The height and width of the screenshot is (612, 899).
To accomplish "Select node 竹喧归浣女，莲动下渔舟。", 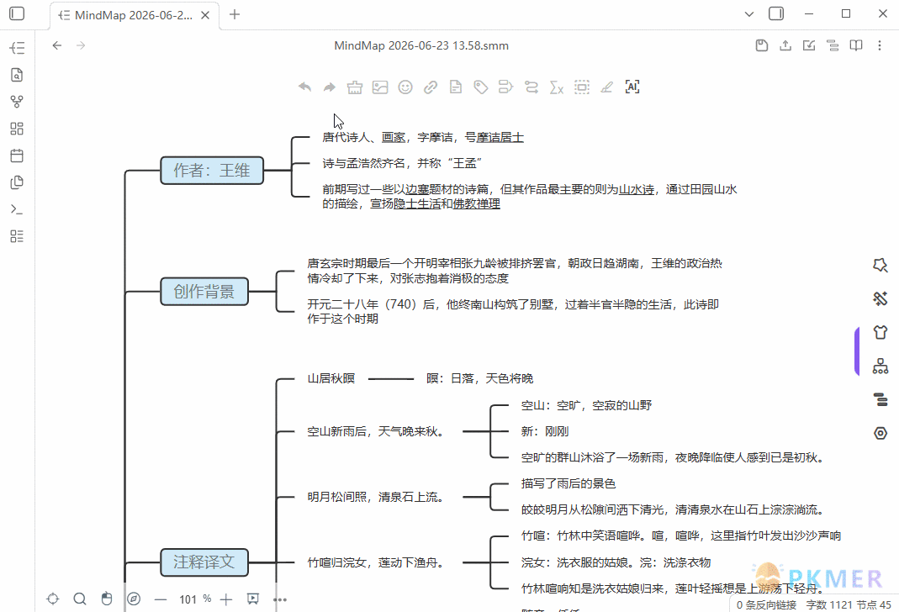I will point(378,562).
